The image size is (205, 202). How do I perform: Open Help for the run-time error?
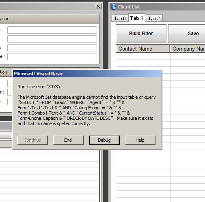(140, 140)
